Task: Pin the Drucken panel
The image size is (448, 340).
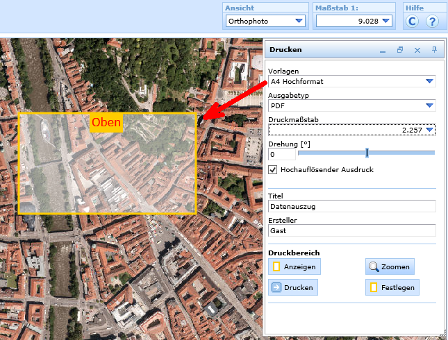Action: point(434,51)
